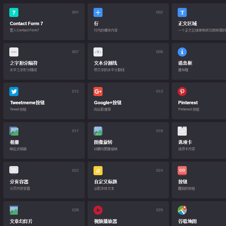226x226 pixels.
Task: Open the Contact Form 7 title
Action: 26,23
